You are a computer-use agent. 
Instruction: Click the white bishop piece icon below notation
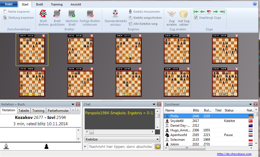click(6, 147)
